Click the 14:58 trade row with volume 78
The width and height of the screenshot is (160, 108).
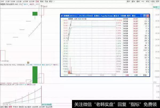point(136,38)
